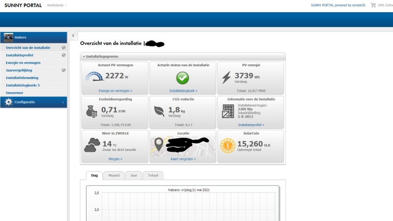This screenshot has width=393, height=221.
Task: Click SUNNY PORTAL powered by ennexOS link
Action: pyautogui.click(x=338, y=5)
